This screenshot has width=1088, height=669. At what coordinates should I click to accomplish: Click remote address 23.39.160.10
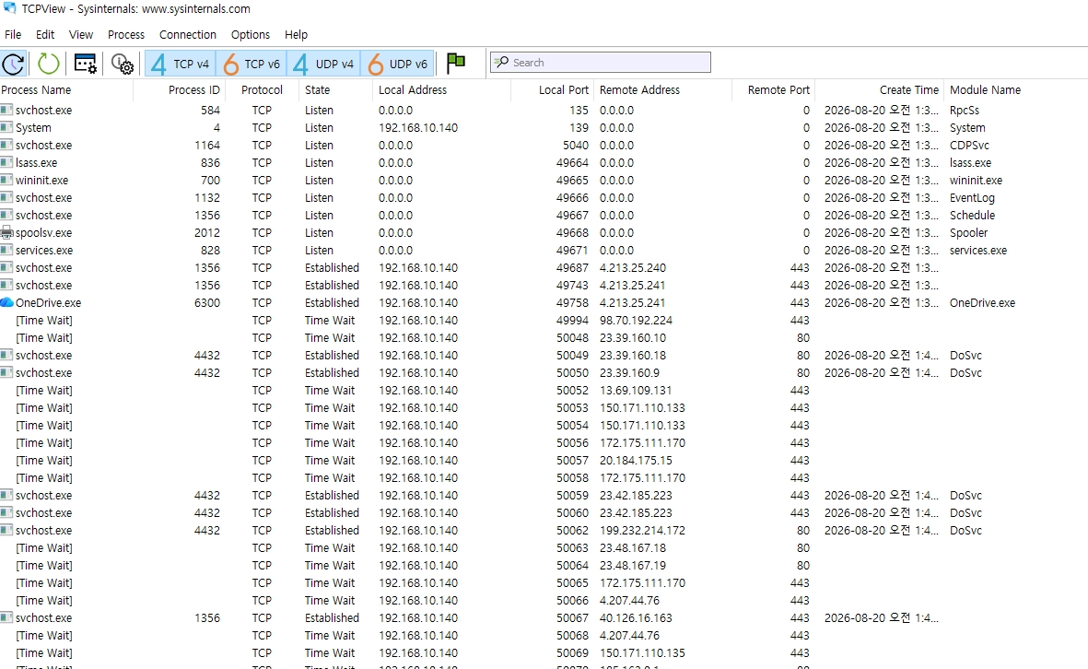click(633, 338)
